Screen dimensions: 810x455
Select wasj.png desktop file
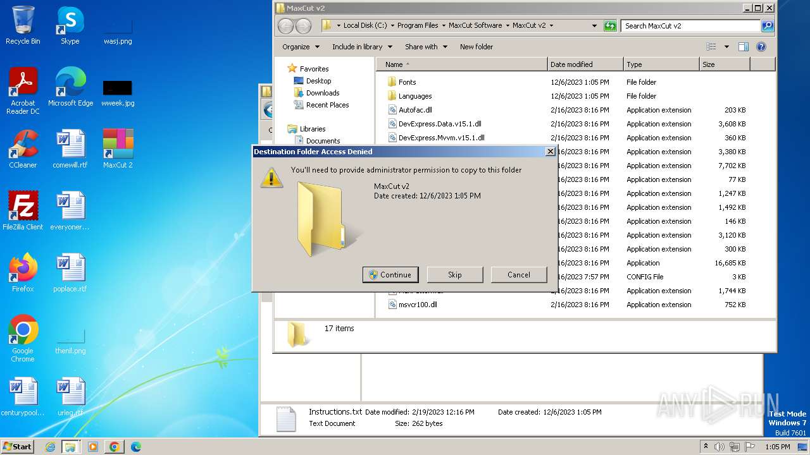(x=118, y=32)
